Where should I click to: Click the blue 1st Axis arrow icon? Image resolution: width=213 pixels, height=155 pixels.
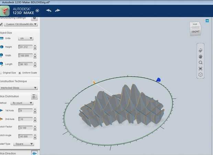click(x=1, y=111)
